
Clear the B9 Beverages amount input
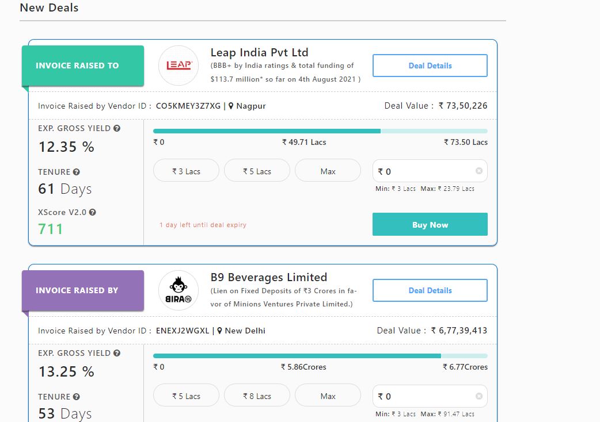479,396
